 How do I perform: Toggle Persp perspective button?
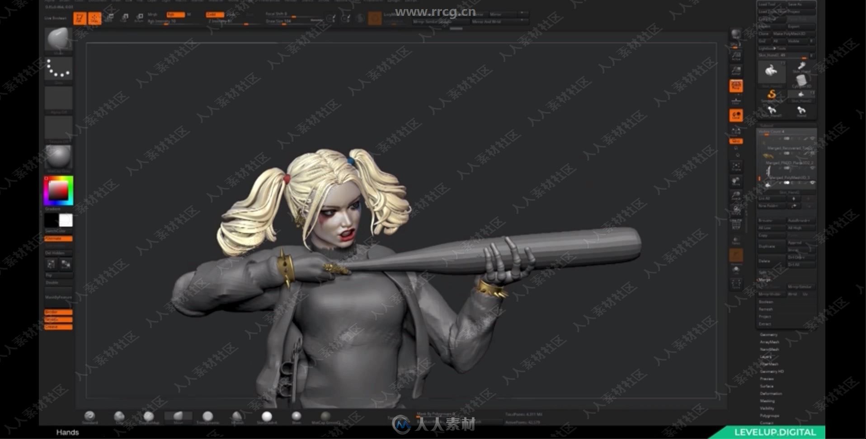click(x=736, y=86)
